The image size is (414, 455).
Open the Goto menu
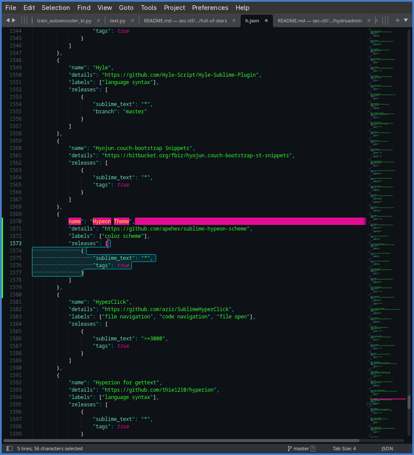126,8
